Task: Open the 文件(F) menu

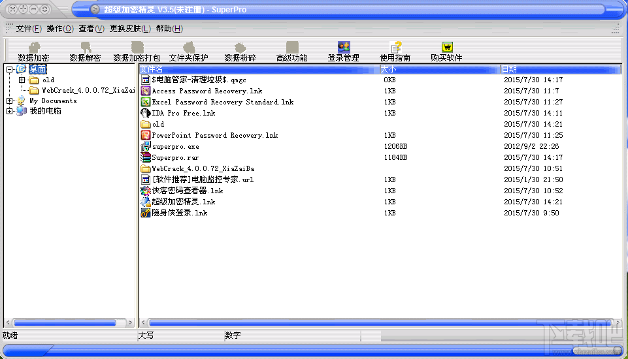Action: coord(29,29)
